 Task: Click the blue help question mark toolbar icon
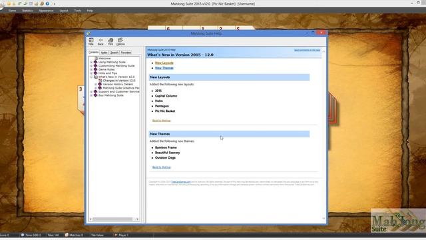47,4
